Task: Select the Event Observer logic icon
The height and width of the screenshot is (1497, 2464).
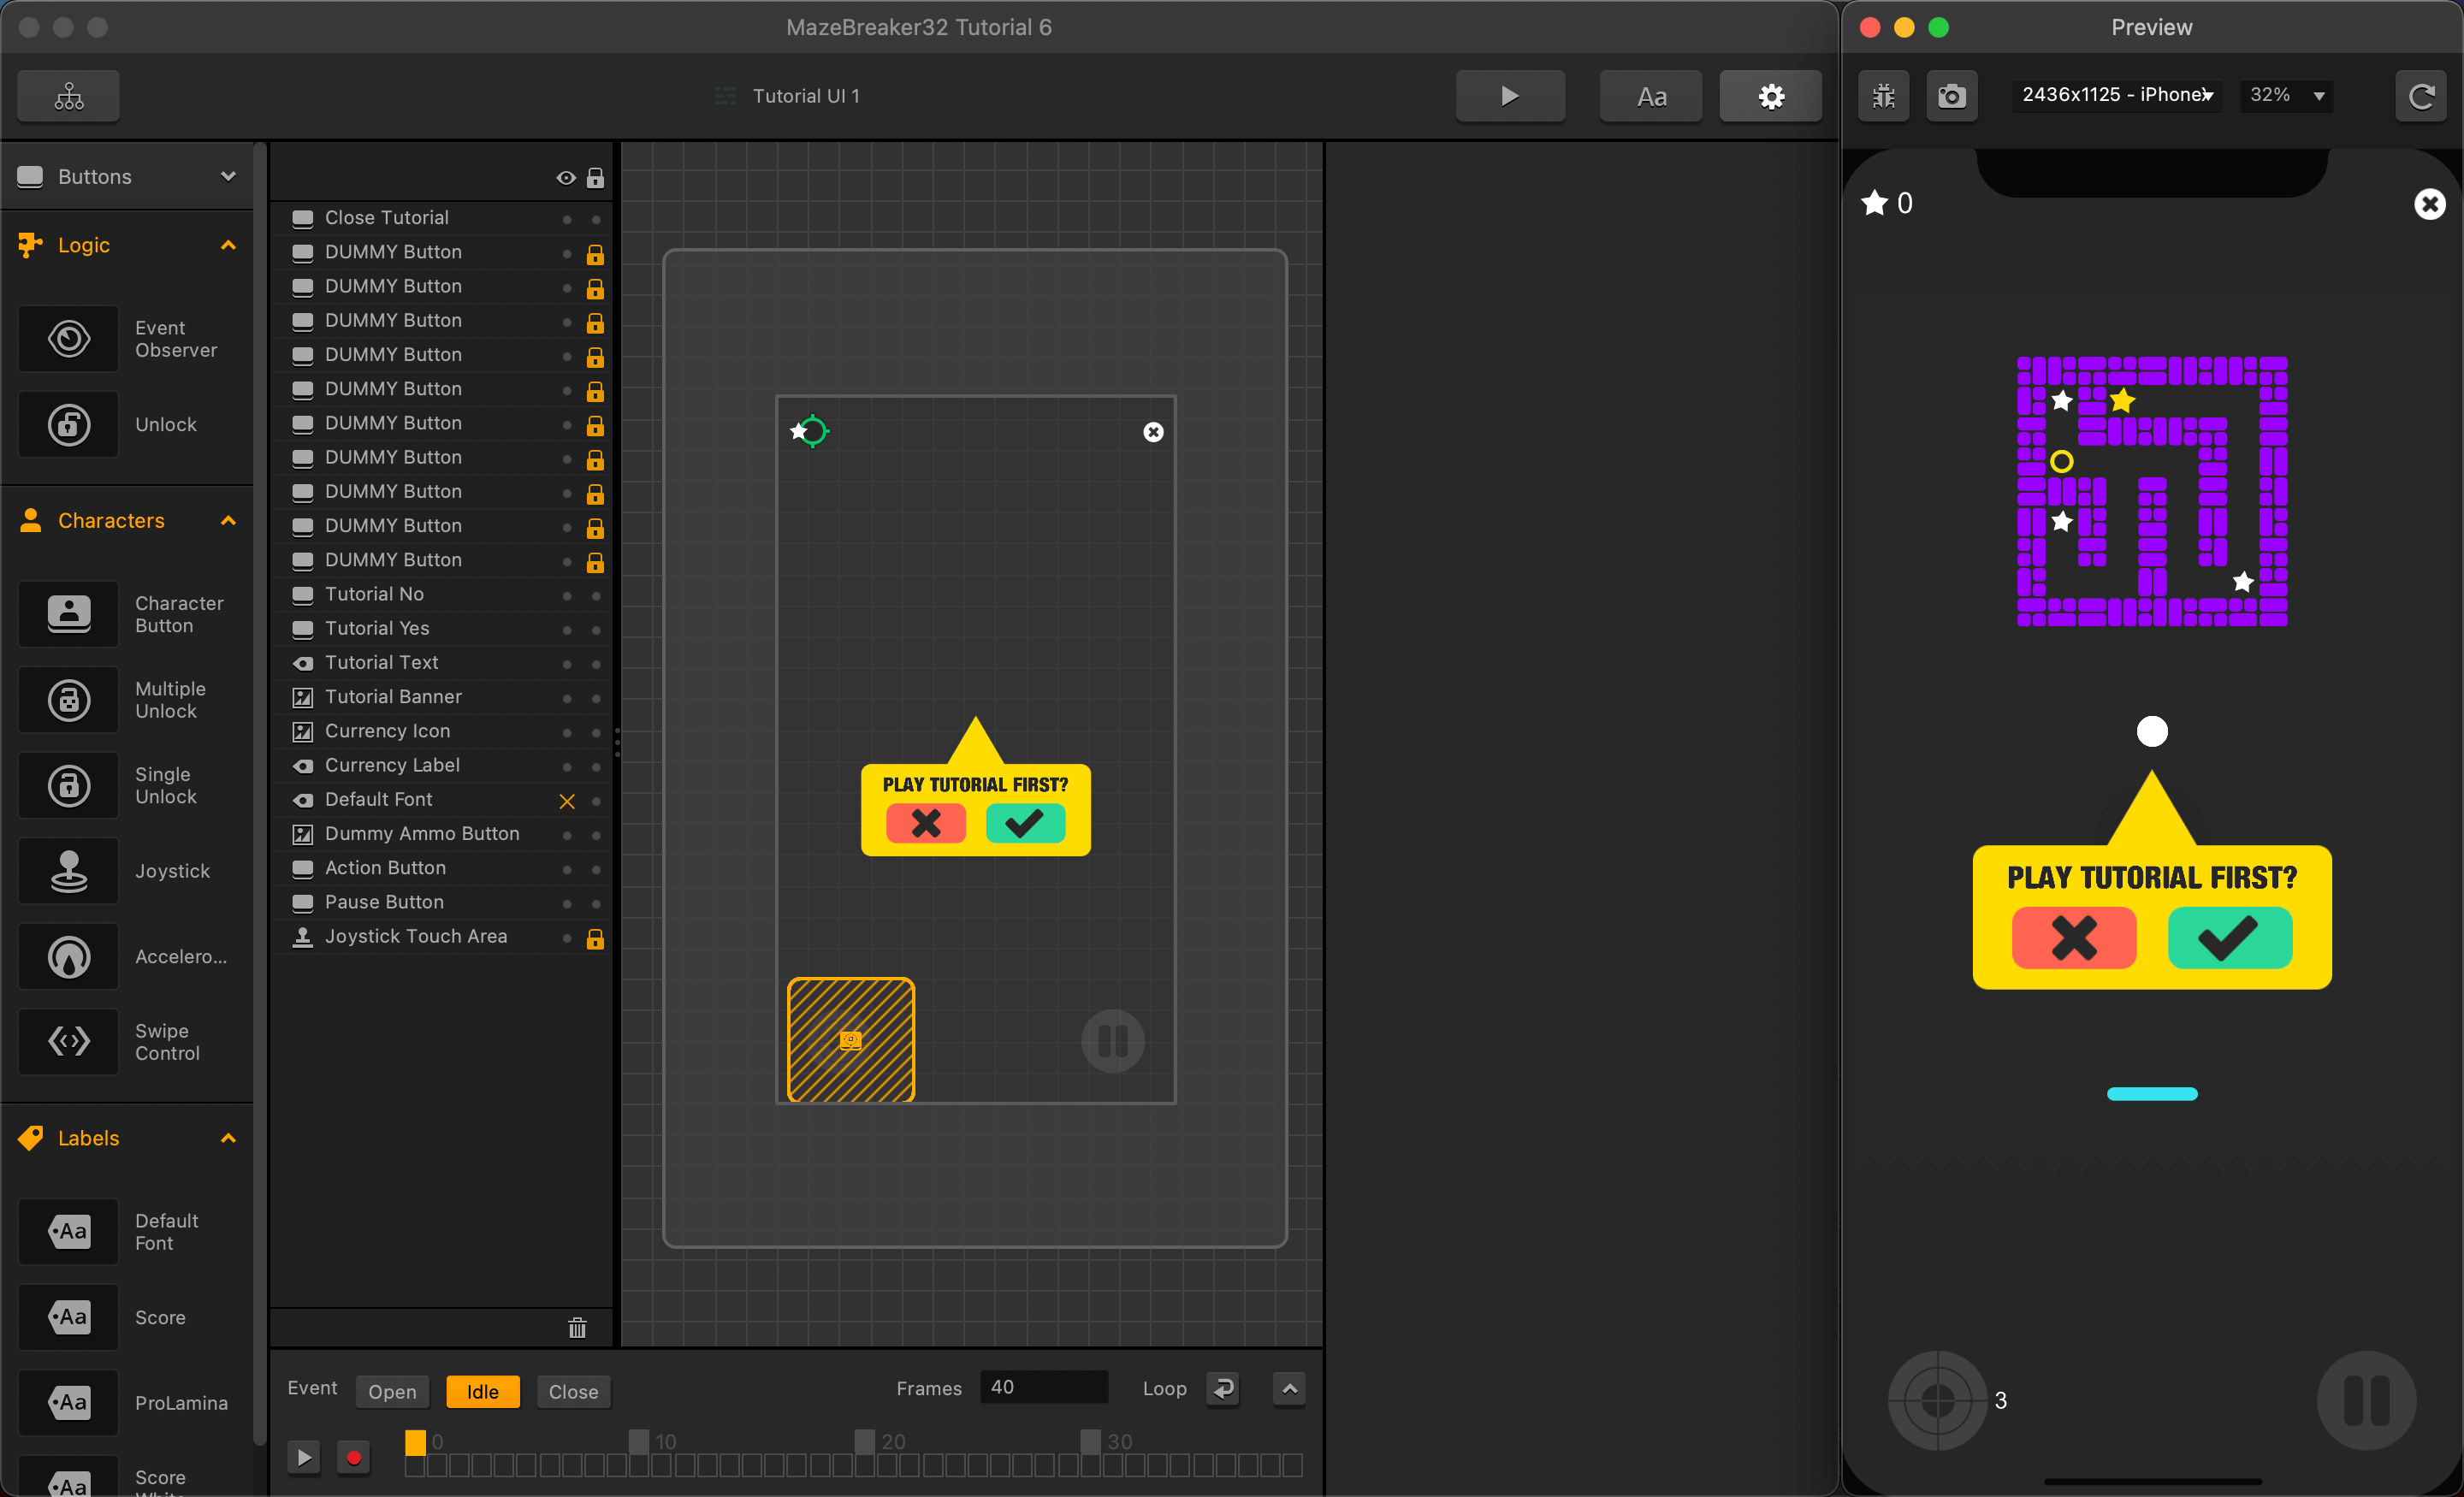Action: tap(68, 339)
